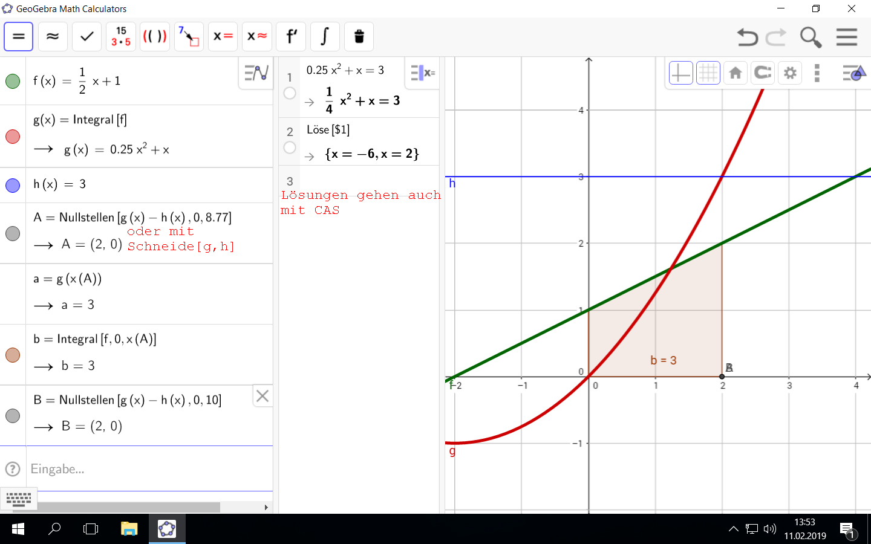Undo the last action
Viewport: 871px width, 544px height.
[x=747, y=37]
